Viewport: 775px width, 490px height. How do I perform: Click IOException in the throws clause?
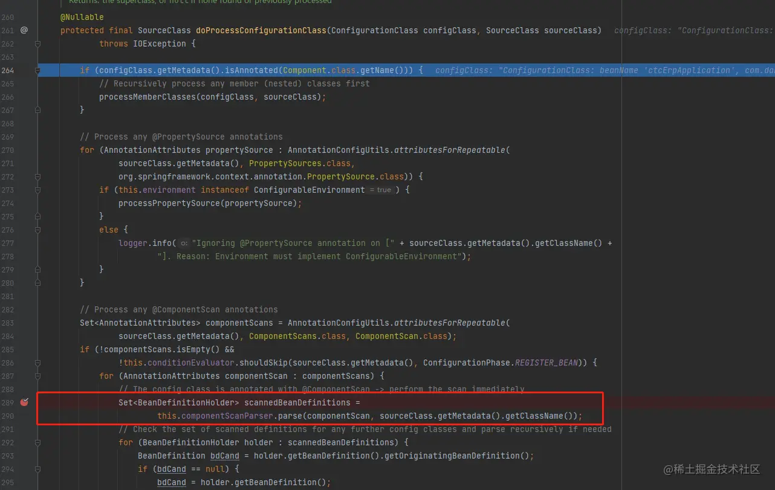[160, 44]
